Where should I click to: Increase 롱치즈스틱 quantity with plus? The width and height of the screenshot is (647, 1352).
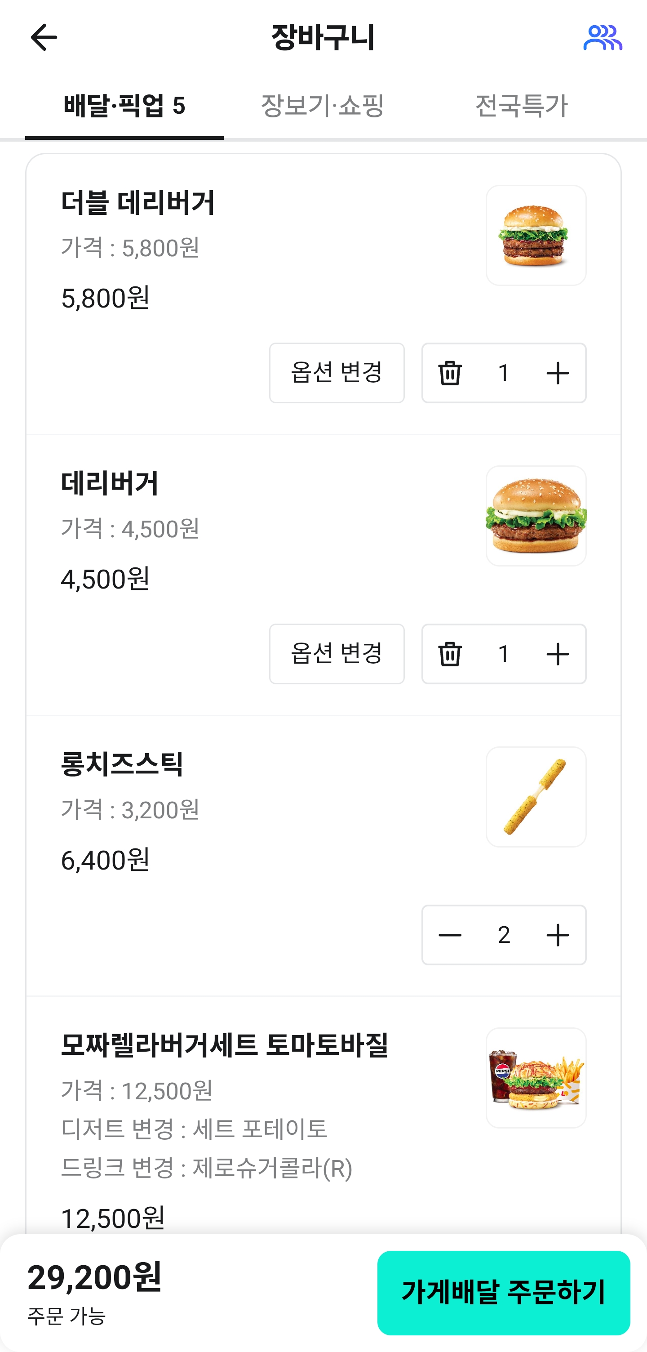click(x=557, y=935)
